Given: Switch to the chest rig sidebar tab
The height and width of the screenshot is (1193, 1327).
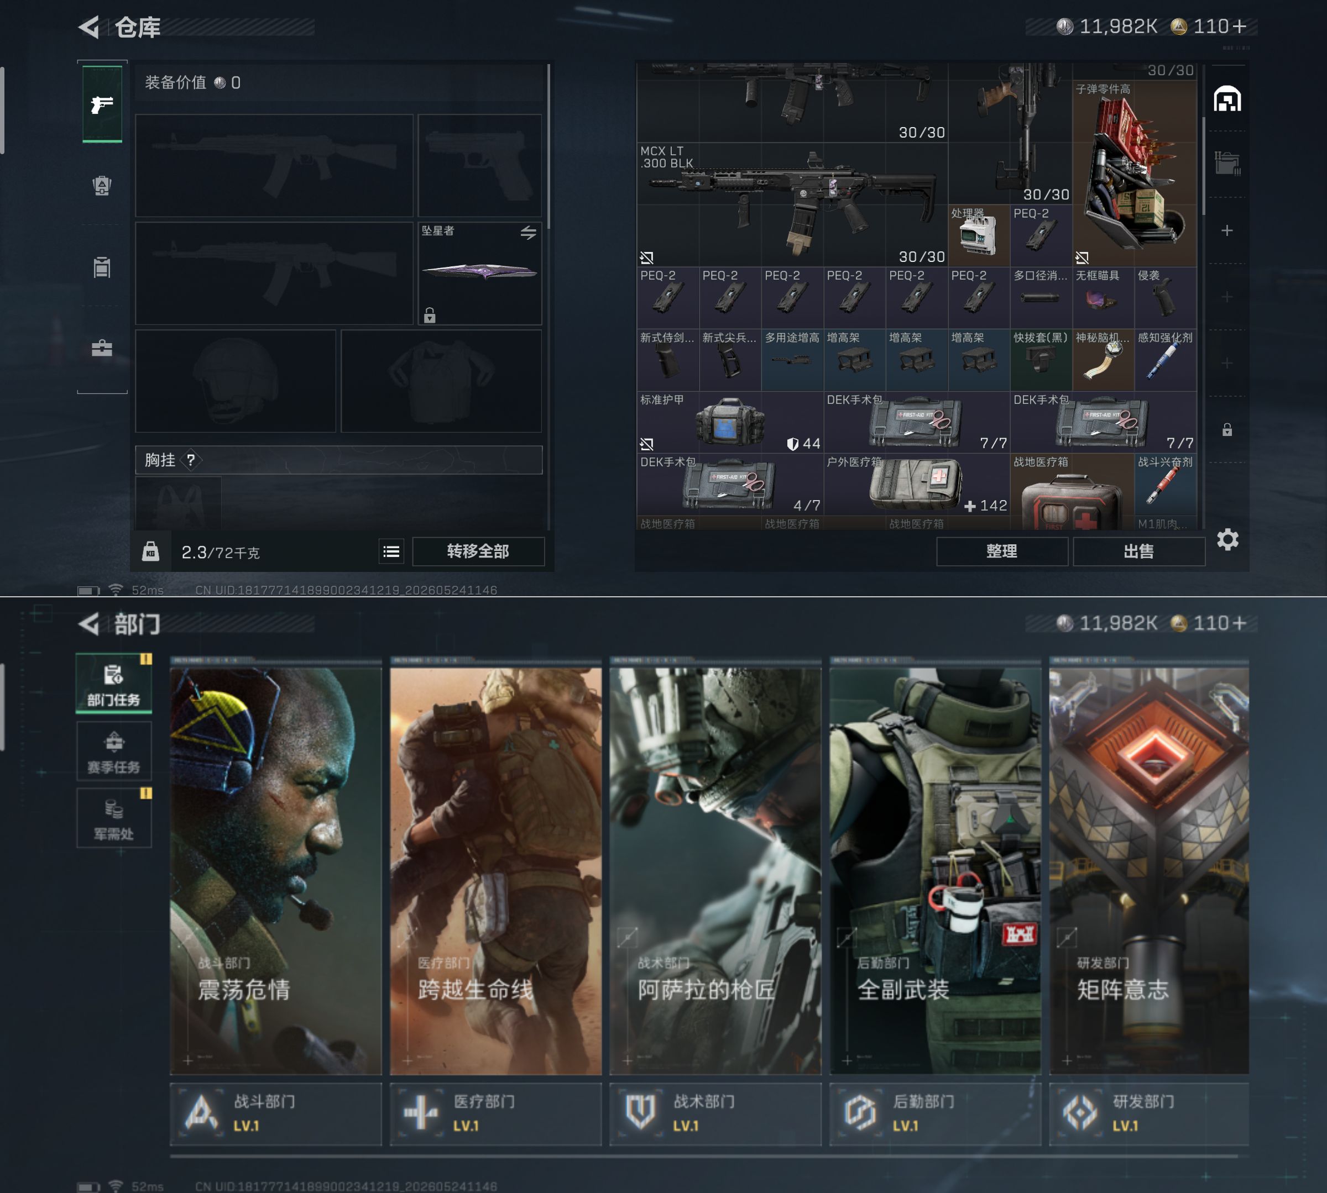Looking at the screenshot, I should (x=102, y=267).
